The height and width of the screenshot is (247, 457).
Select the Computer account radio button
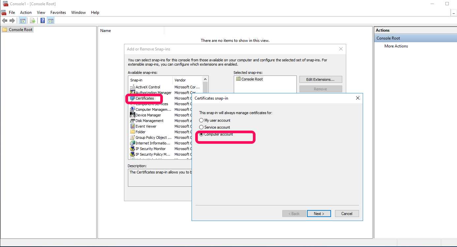(x=201, y=134)
